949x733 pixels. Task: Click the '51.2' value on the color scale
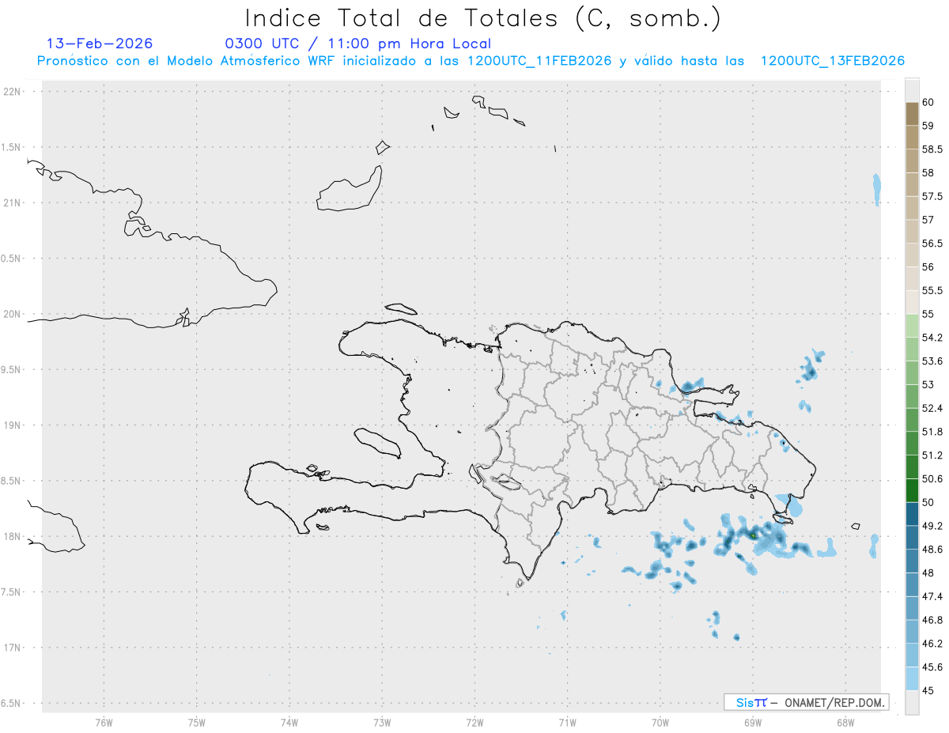coord(933,455)
